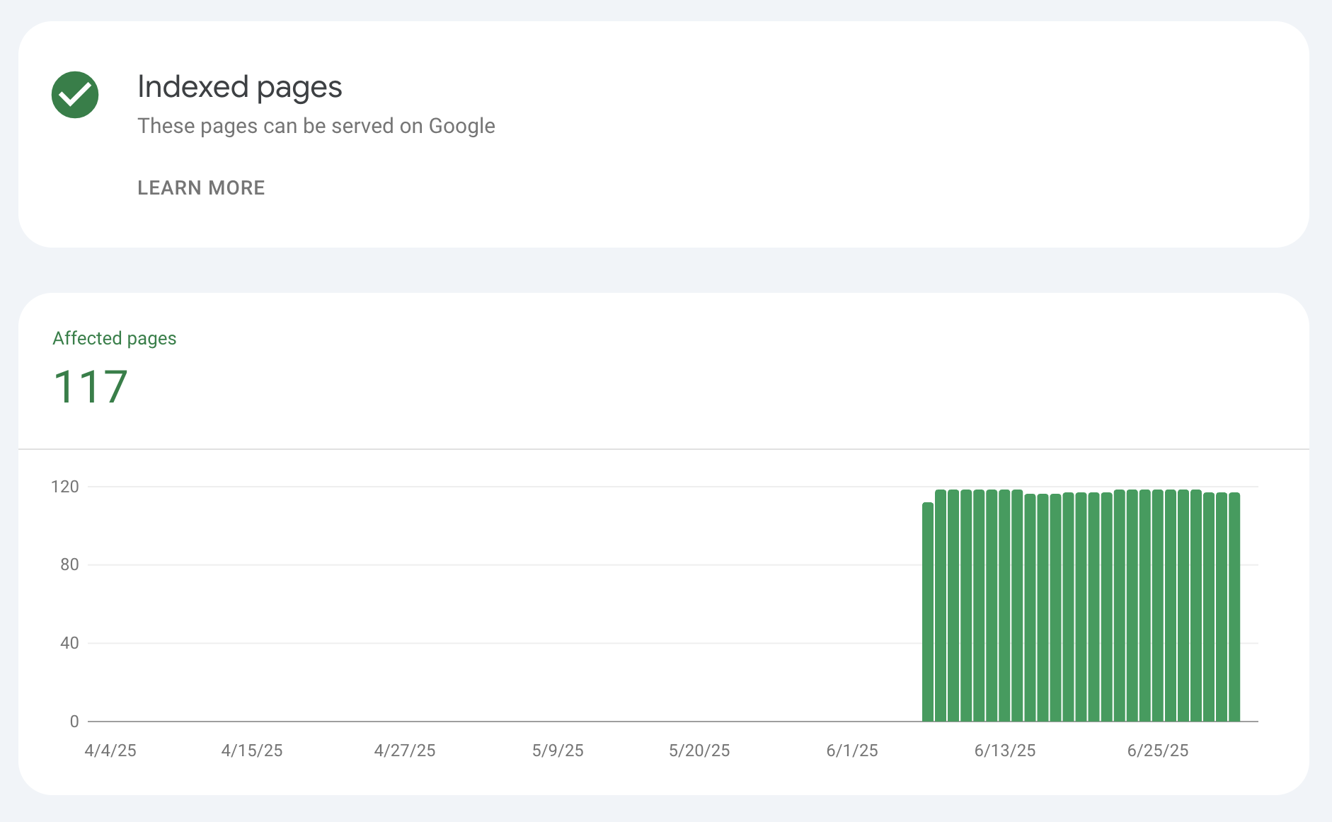Click the 120 value on the y-axis
Viewport: 1332px width, 822px height.
(64, 487)
